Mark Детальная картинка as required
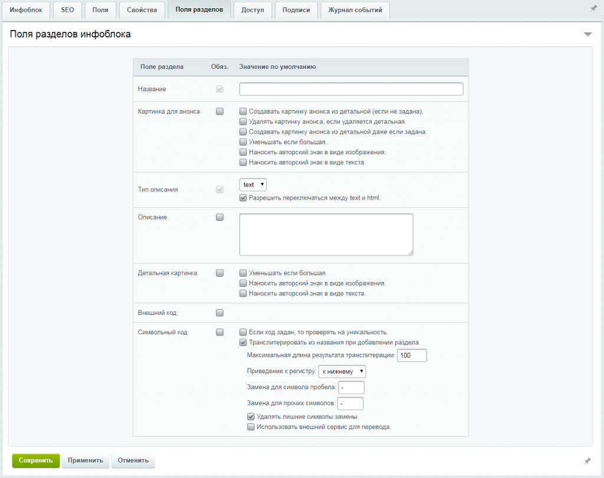604x478 pixels. click(219, 273)
